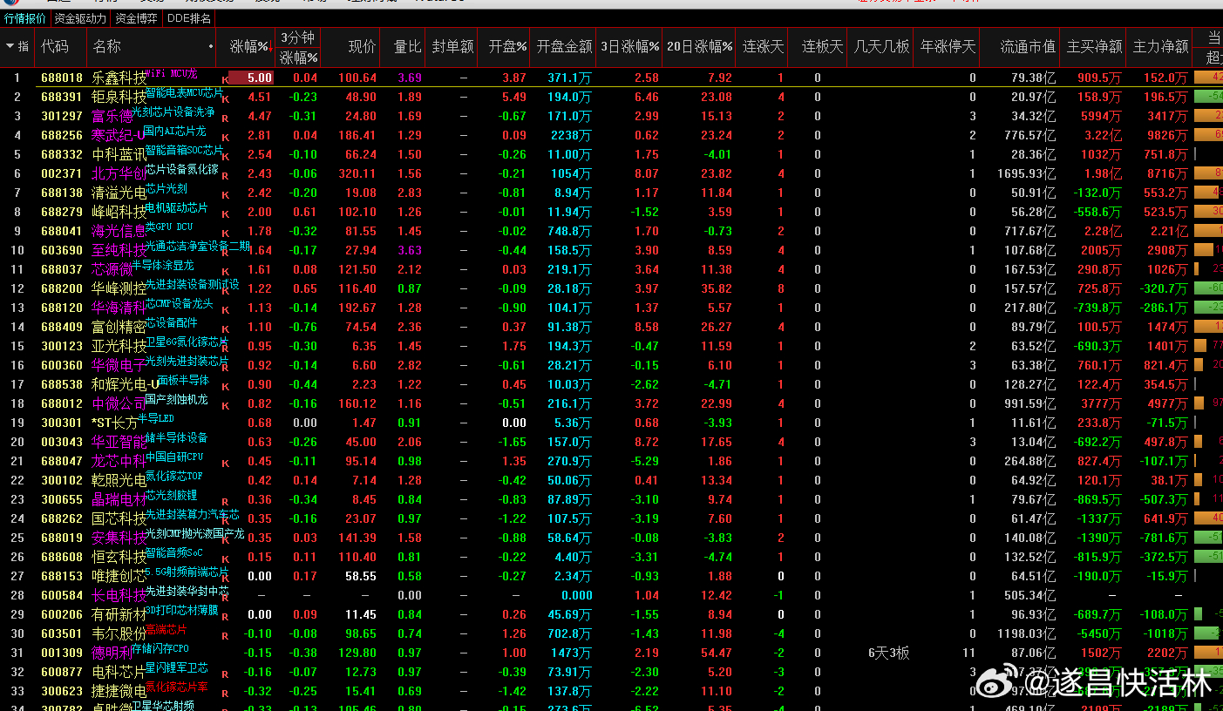Select the 寒武纪-U stock name

pyautogui.click(x=118, y=136)
